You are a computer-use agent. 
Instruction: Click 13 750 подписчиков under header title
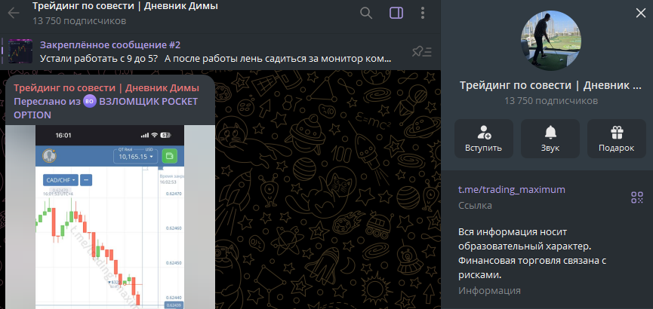[79, 21]
